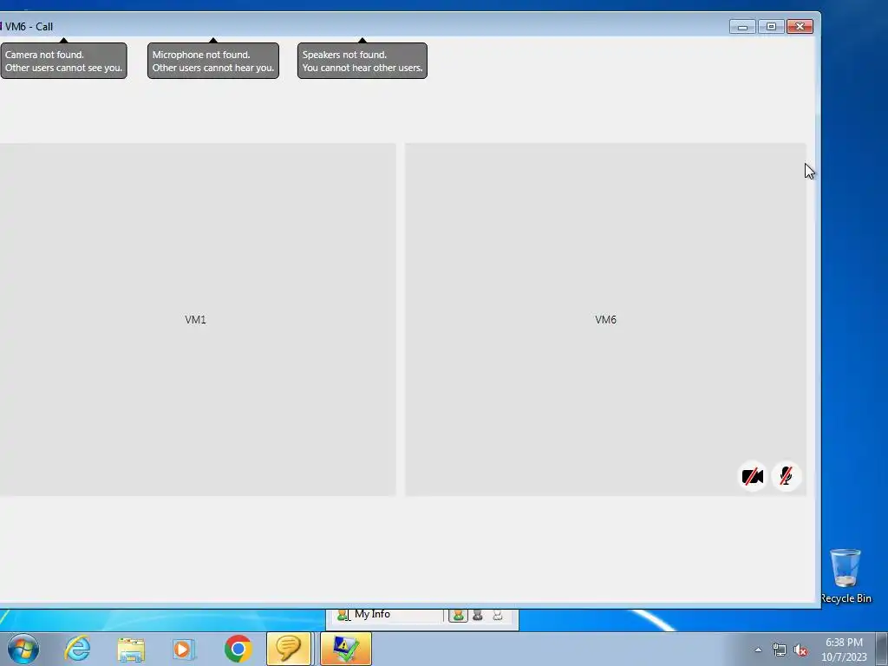Click the 'VM6 - Call' window title text

click(29, 27)
